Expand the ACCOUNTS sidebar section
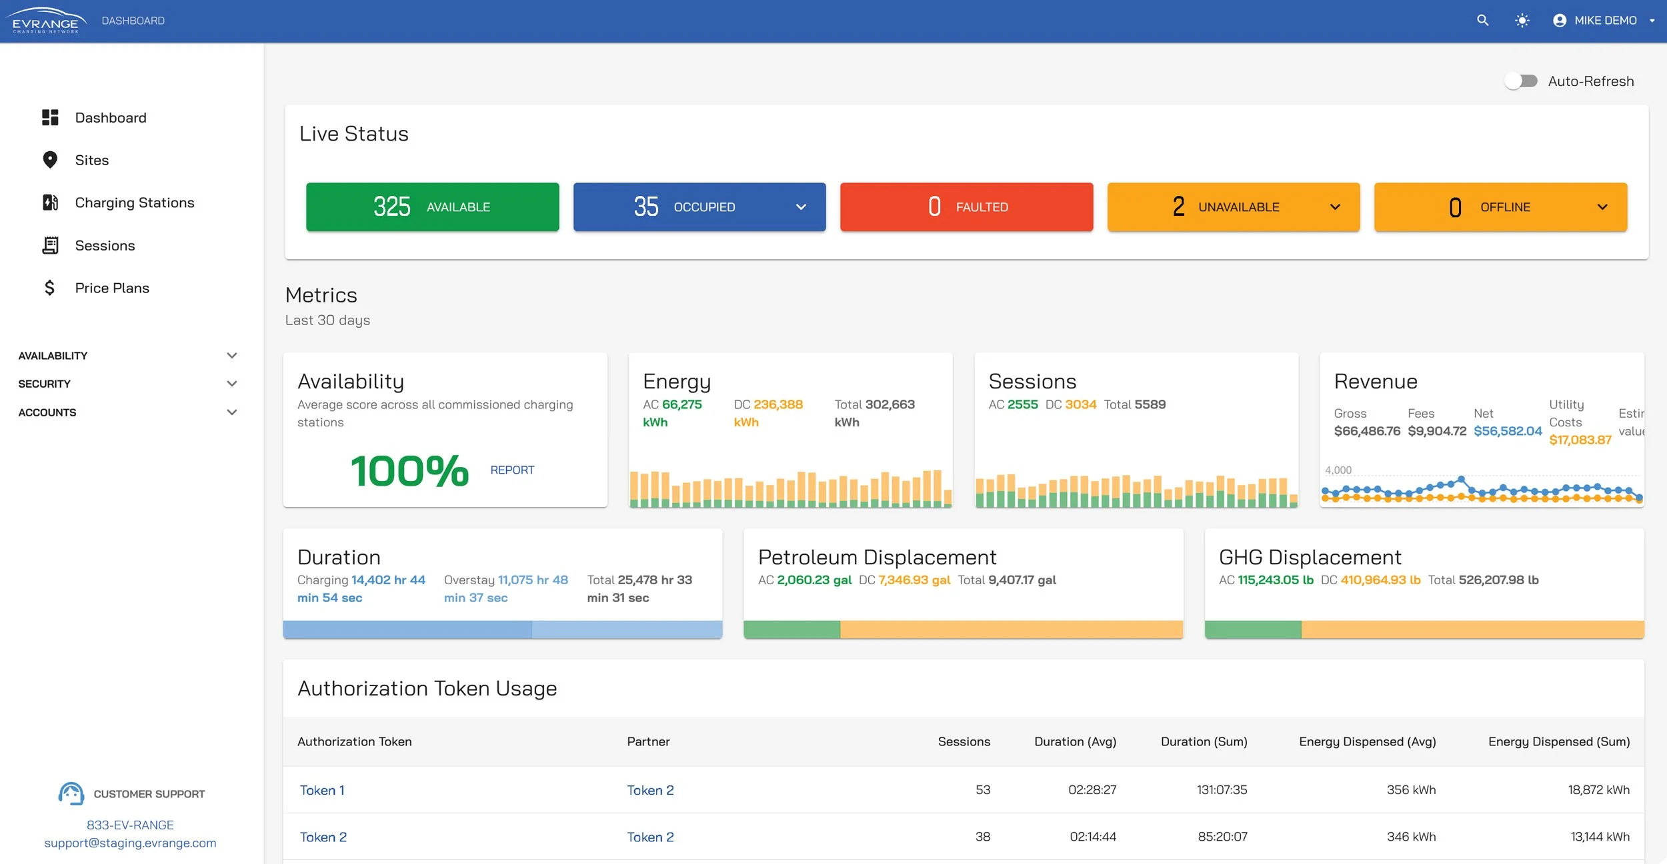Image resolution: width=1667 pixels, height=864 pixels. (x=128, y=412)
